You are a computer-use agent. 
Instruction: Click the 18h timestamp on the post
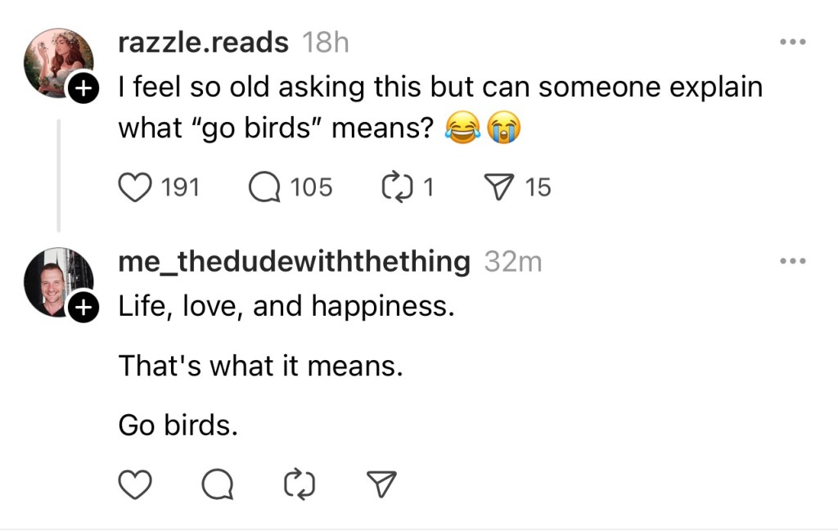(x=325, y=43)
